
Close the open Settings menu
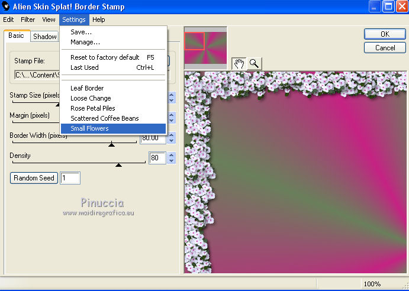(x=74, y=20)
